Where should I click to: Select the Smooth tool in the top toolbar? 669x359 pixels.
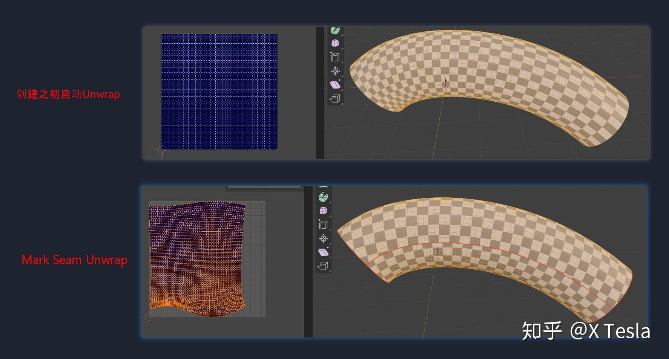click(335, 44)
